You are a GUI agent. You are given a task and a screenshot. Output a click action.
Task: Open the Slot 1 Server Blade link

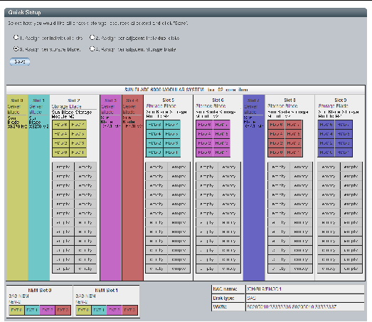(36, 109)
